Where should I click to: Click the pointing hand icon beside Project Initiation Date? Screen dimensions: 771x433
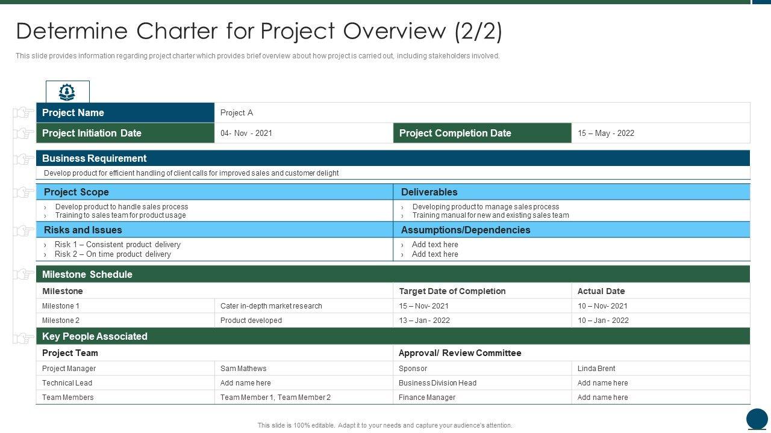(x=24, y=133)
